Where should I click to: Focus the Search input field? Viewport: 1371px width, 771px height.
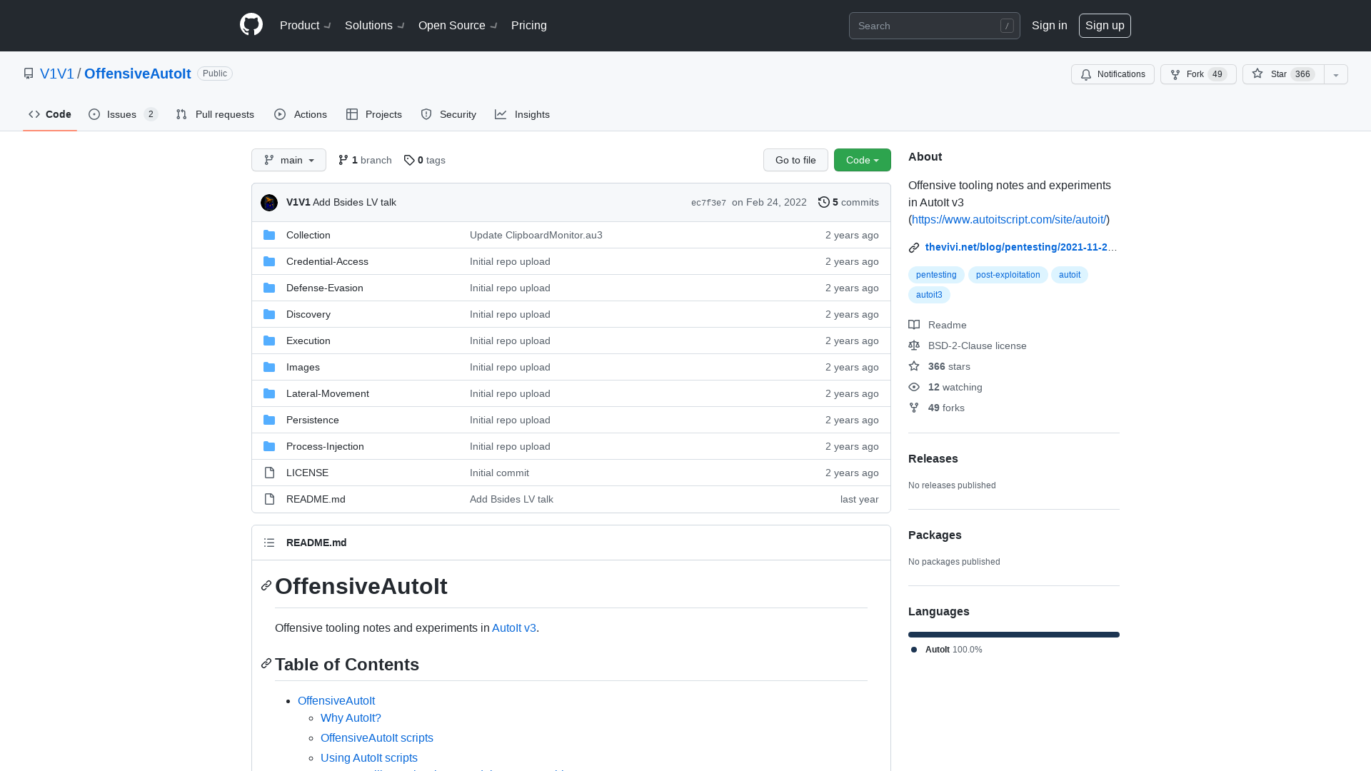[935, 26]
